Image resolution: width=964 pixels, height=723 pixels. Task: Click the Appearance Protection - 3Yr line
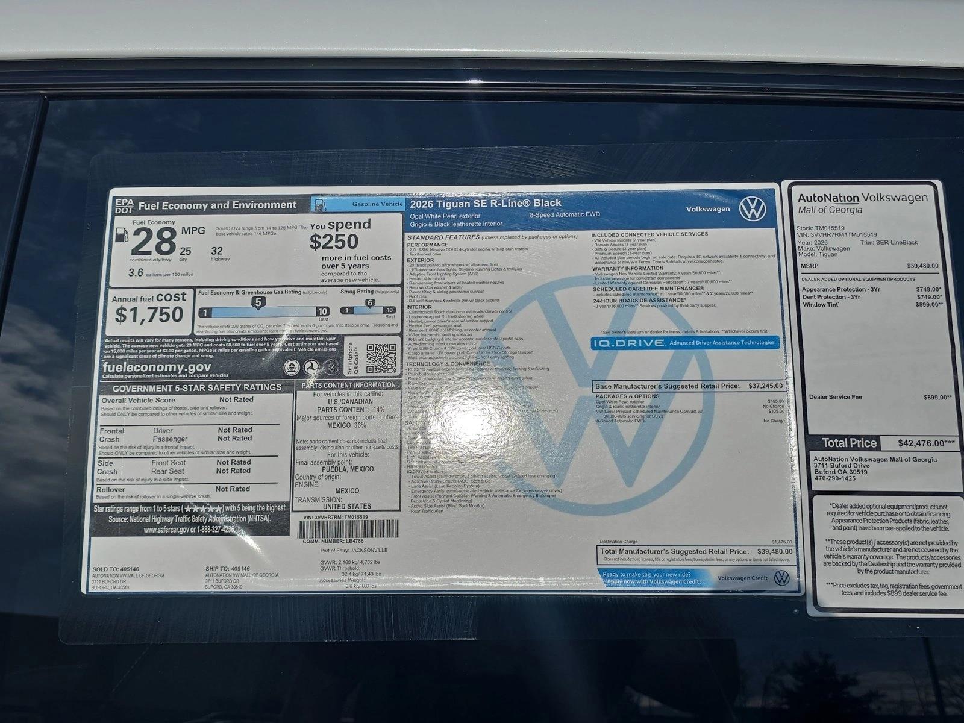pyautogui.click(x=871, y=289)
